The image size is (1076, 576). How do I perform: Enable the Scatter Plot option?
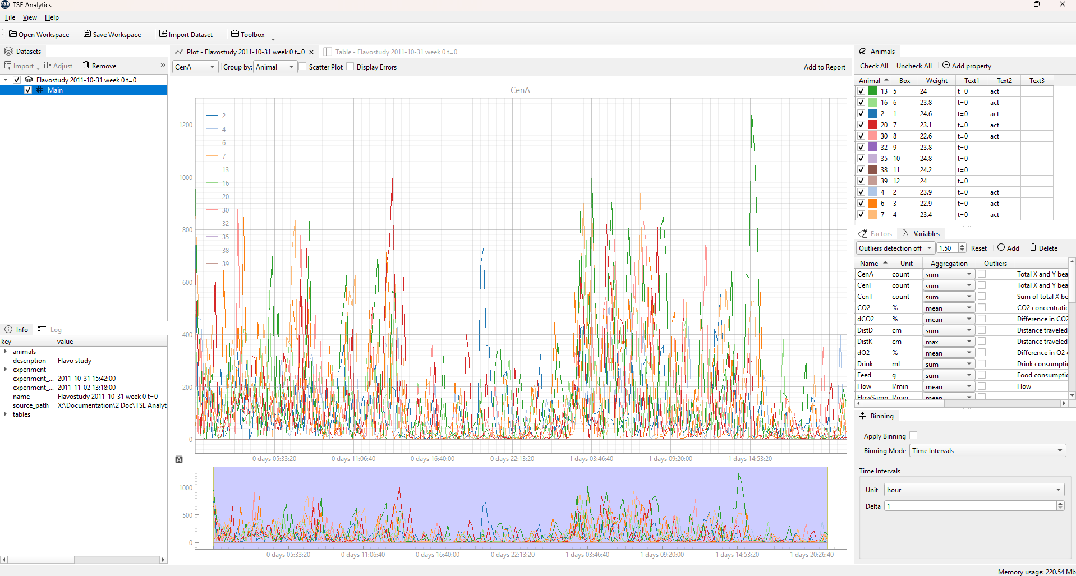[302, 66]
